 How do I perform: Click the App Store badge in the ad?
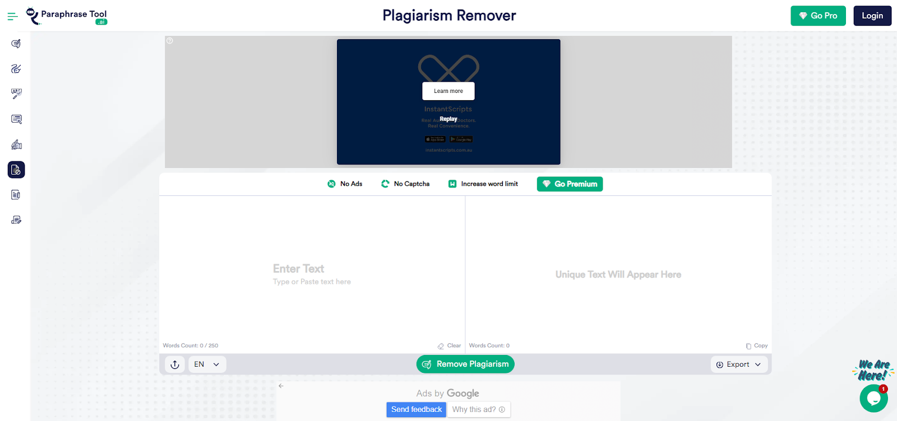point(435,139)
